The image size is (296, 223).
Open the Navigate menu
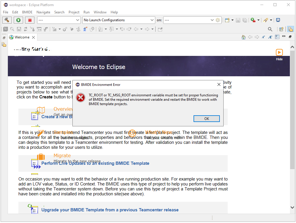(x=43, y=12)
